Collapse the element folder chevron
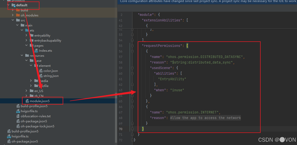The width and height of the screenshot is (297, 145). coord(31,66)
